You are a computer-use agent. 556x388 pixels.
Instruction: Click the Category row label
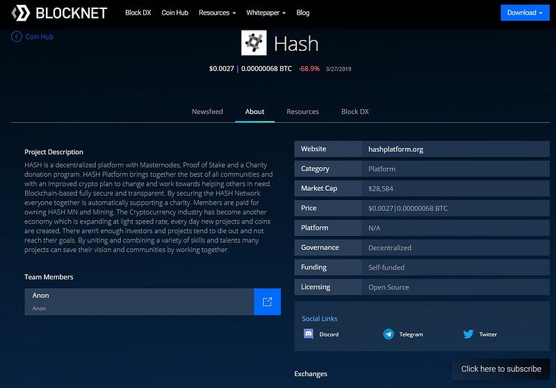click(x=315, y=169)
